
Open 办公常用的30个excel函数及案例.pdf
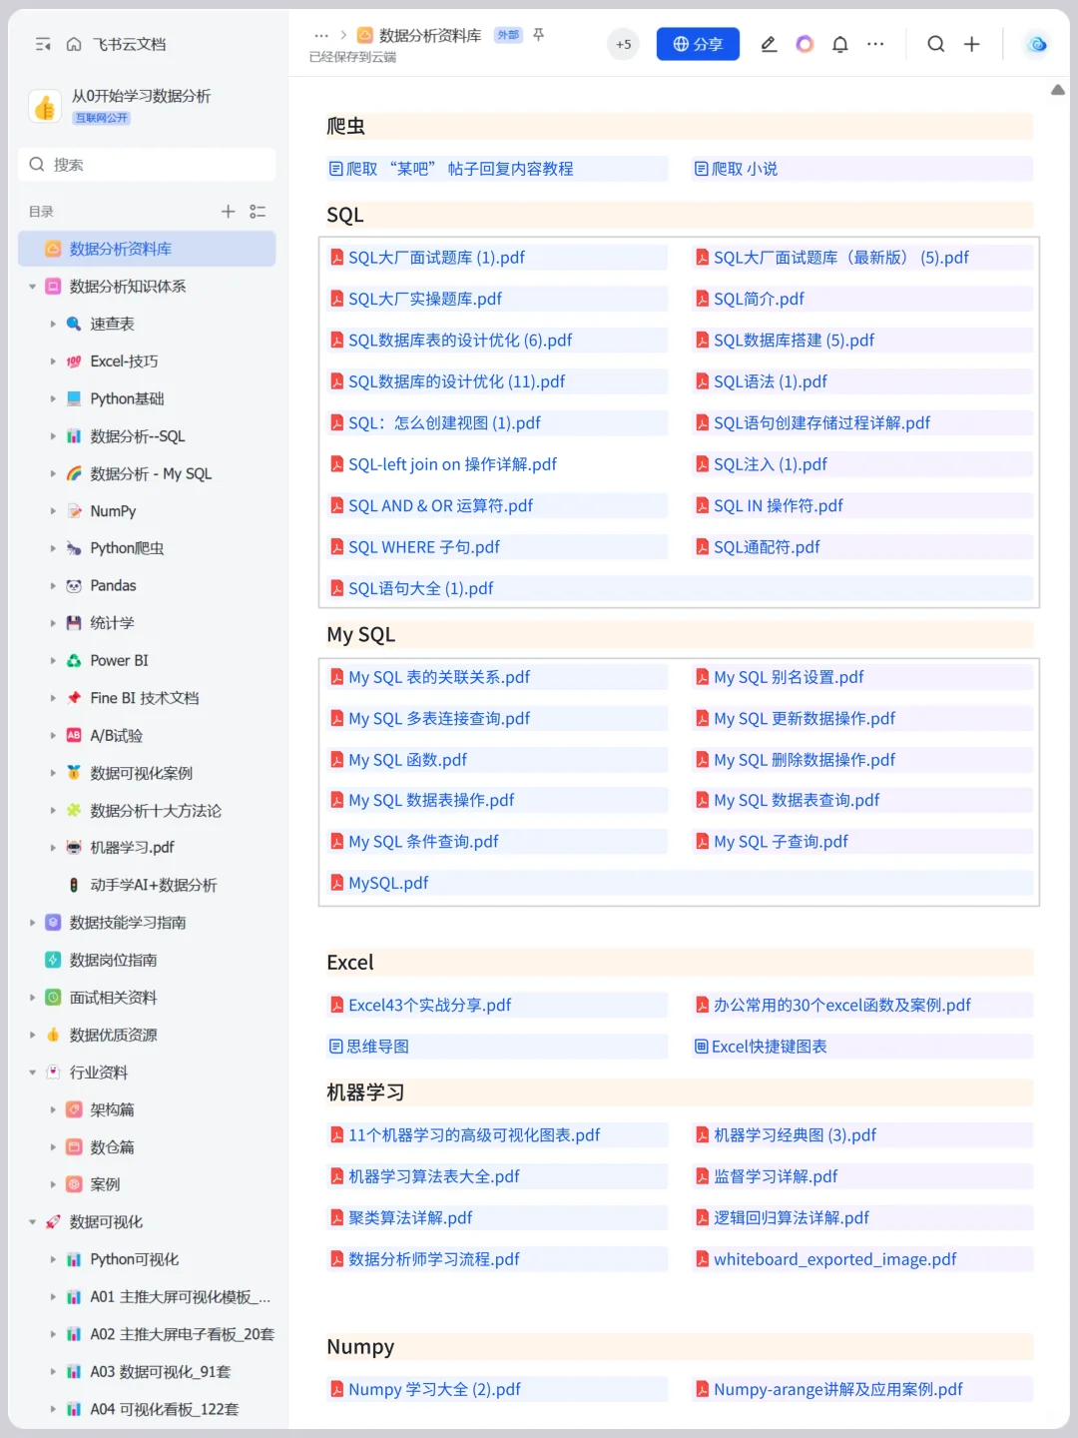click(x=842, y=1005)
